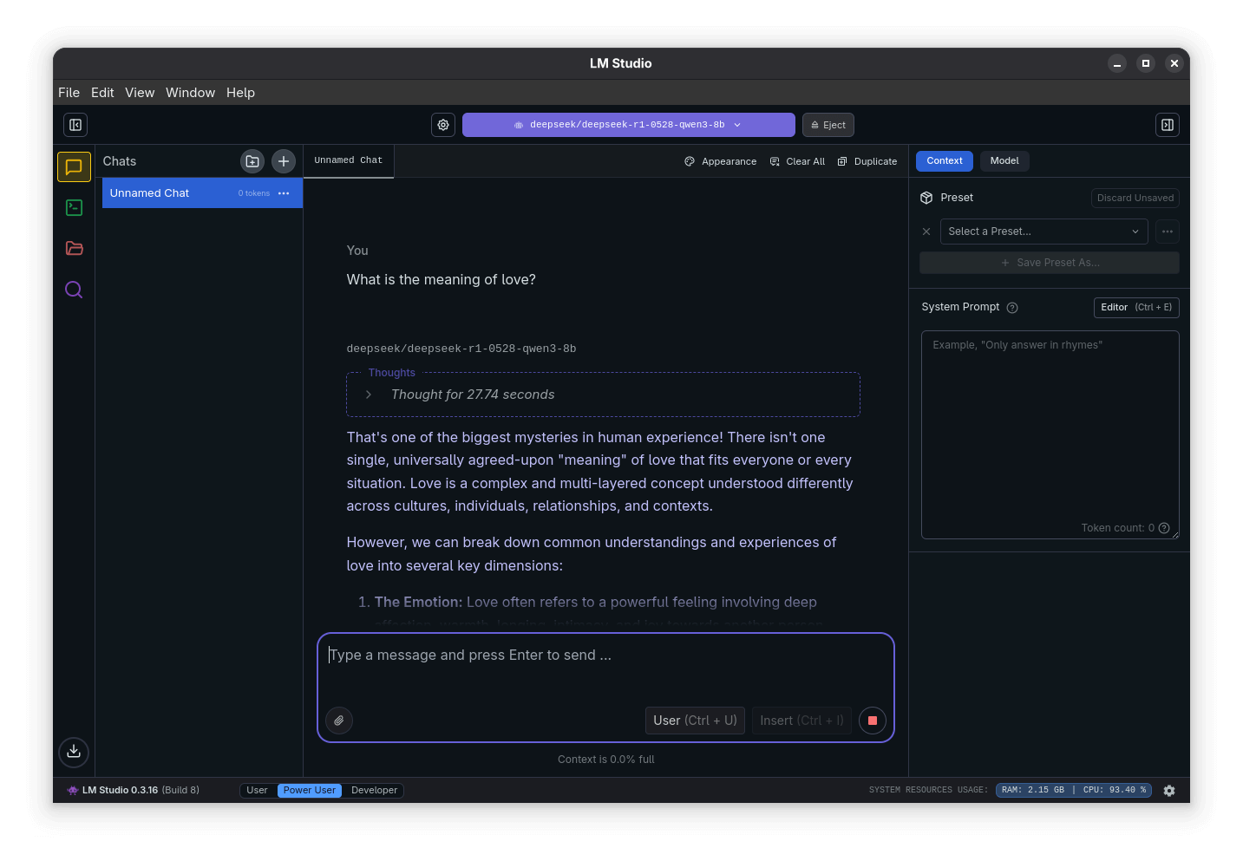Attach a file using the paperclip icon
The image size is (1243, 861).
pos(339,721)
